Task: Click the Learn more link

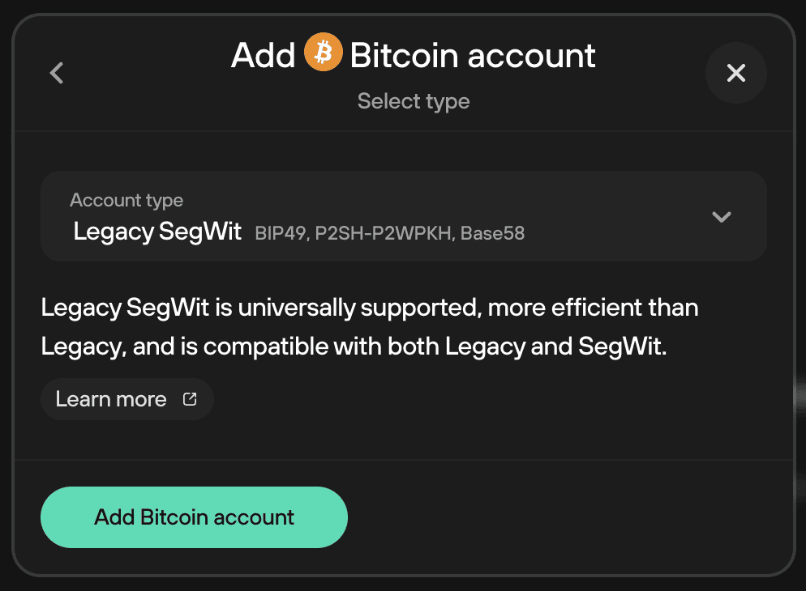Action: (127, 399)
